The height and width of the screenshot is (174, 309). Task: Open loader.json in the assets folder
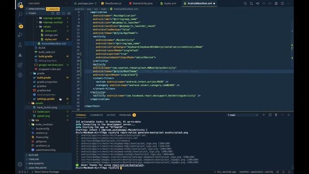pos(43,112)
